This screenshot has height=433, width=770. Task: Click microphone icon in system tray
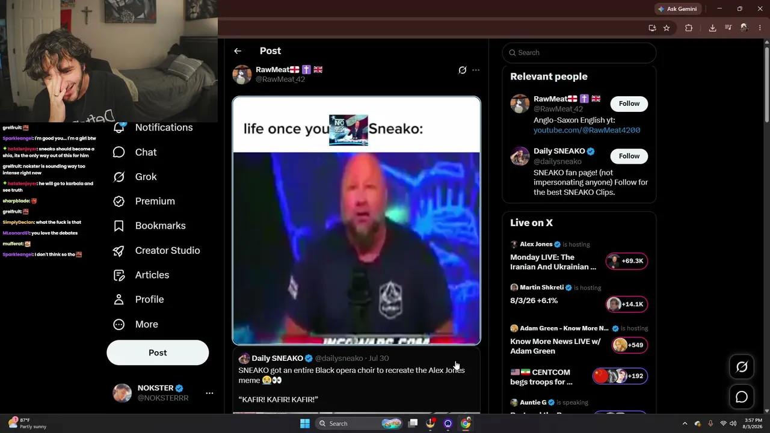(x=710, y=423)
